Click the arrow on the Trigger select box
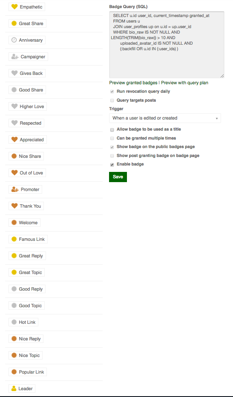 pyautogui.click(x=217, y=118)
